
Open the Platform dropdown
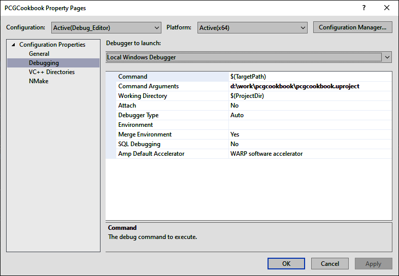pyautogui.click(x=252, y=28)
